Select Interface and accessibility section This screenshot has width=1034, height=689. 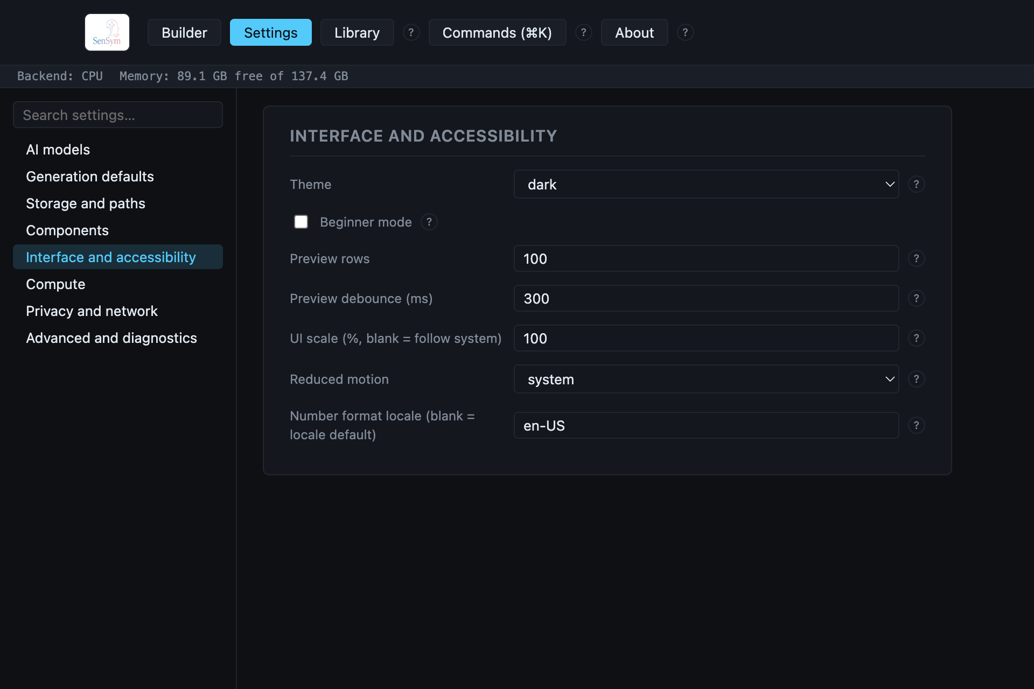click(117, 257)
